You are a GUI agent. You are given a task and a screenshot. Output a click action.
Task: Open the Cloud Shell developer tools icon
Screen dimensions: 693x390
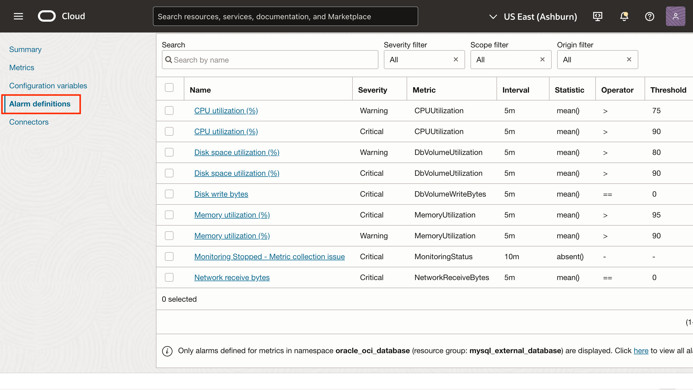tap(597, 17)
